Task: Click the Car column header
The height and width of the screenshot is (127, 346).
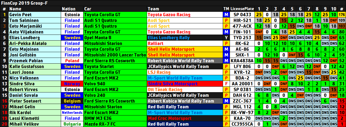Action: (115, 9)
